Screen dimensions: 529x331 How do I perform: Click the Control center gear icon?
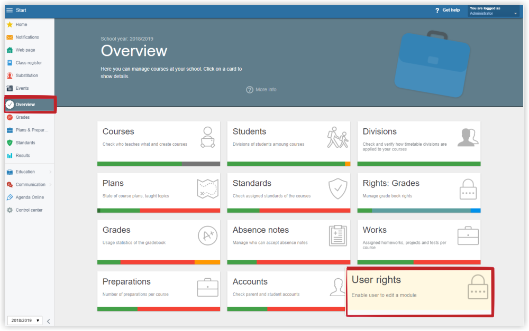tap(10, 210)
